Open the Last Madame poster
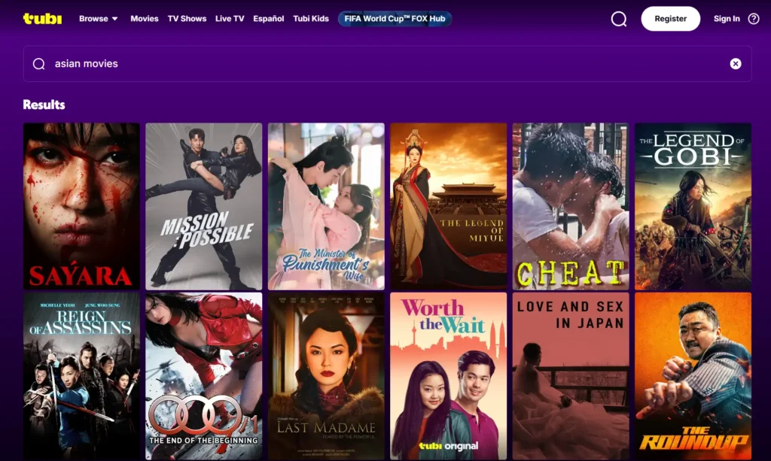The width and height of the screenshot is (771, 461). [x=326, y=376]
